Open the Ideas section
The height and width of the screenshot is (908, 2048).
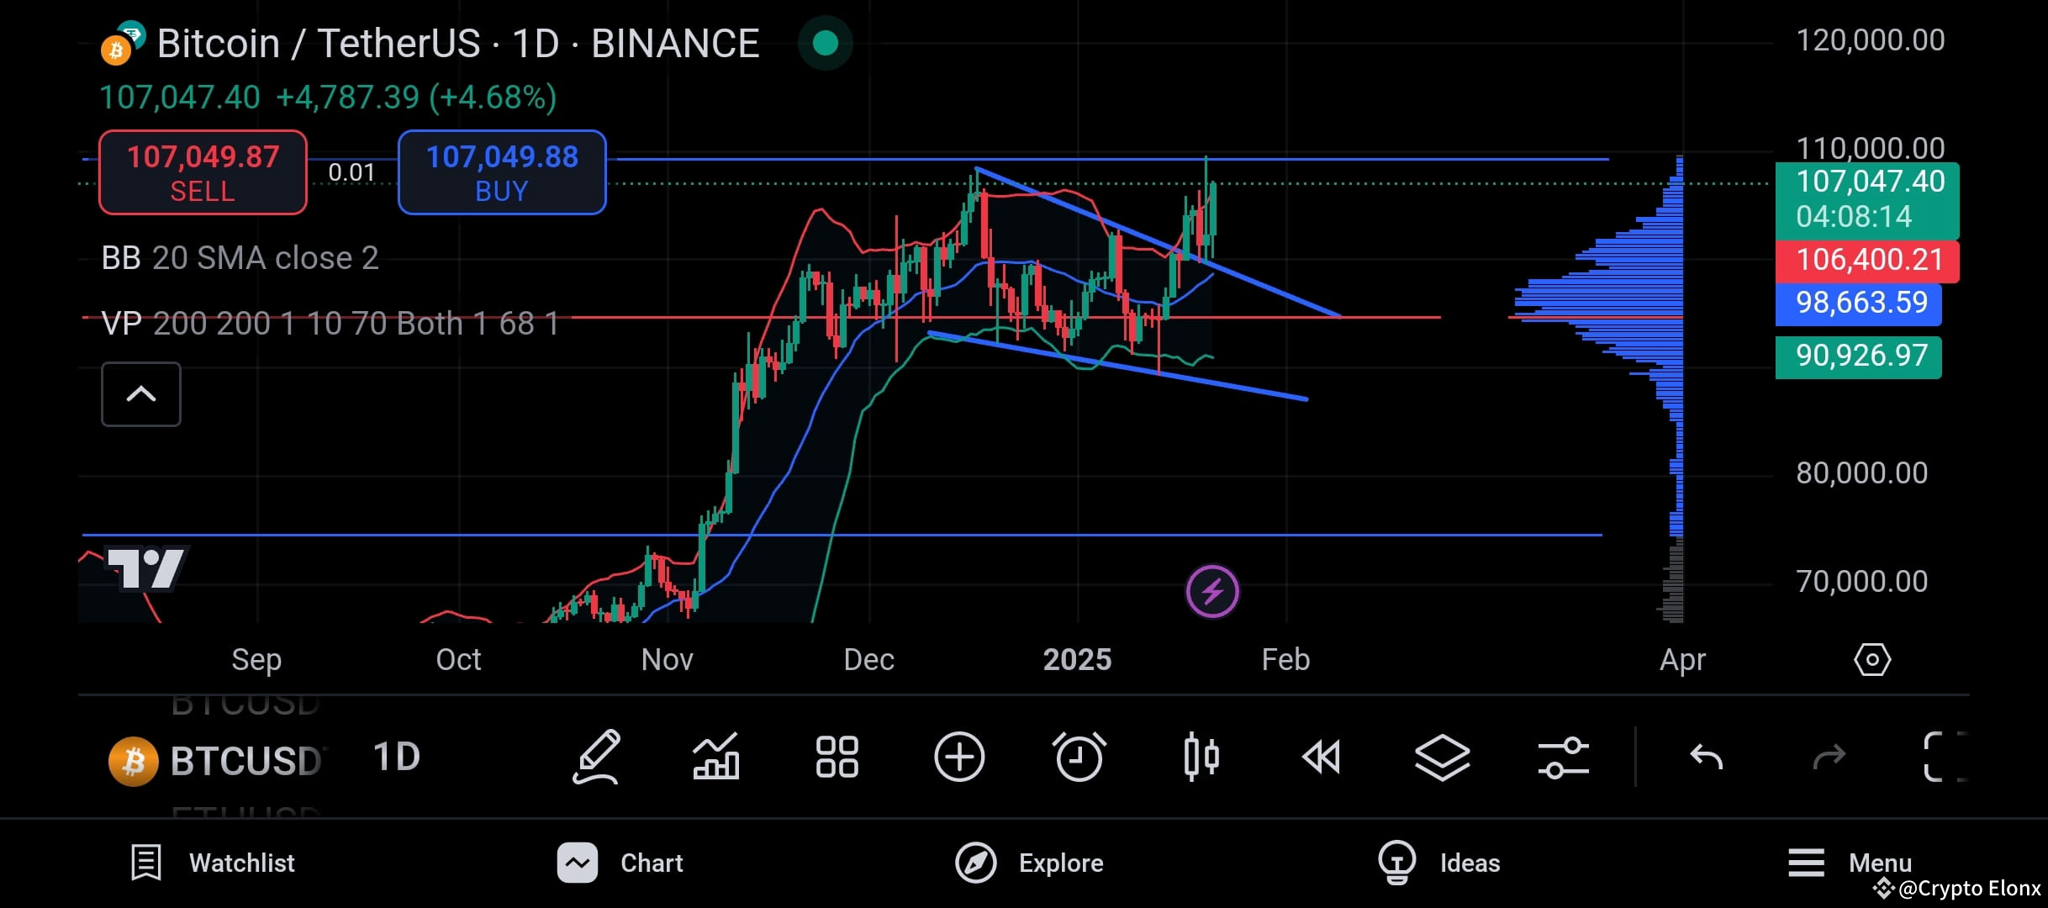click(1439, 863)
